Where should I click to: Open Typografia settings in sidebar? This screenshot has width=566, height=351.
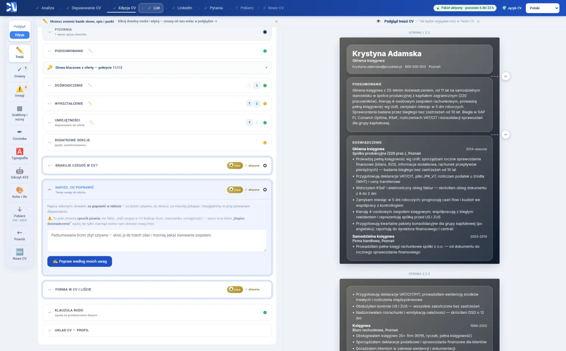pos(20,154)
